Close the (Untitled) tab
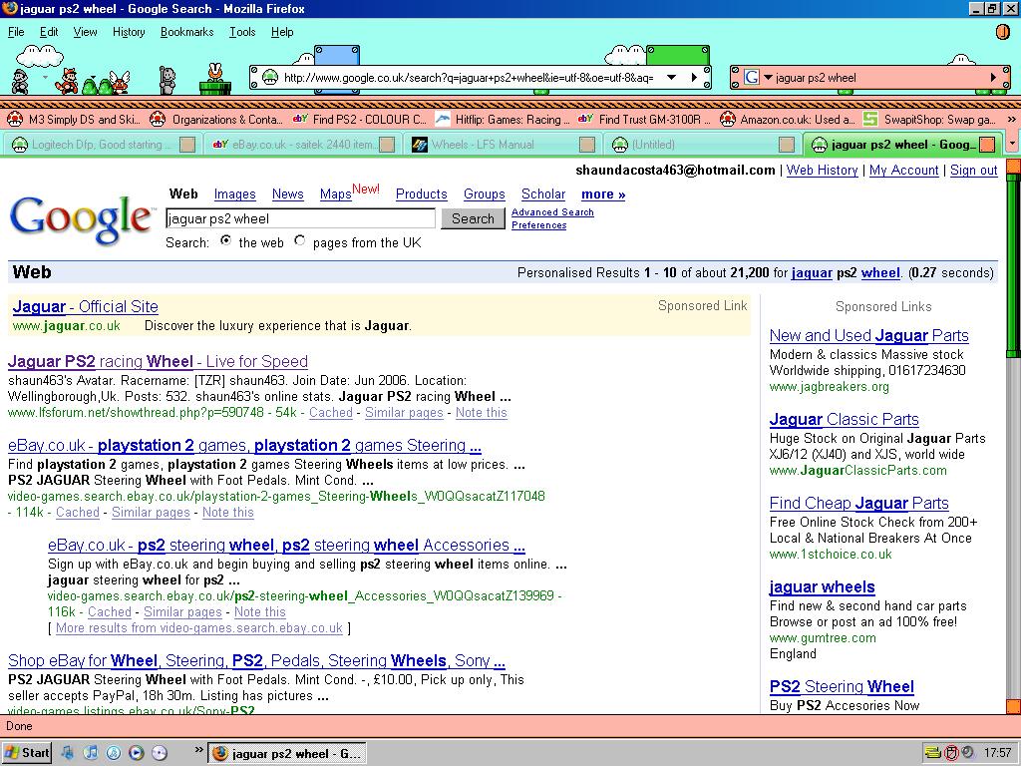Image resolution: width=1021 pixels, height=766 pixels. click(787, 145)
